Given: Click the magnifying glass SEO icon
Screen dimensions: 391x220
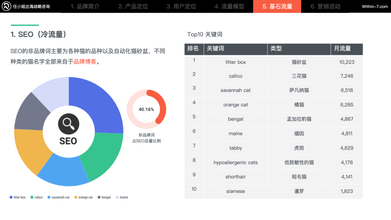Looking at the screenshot, I should 68,124.
